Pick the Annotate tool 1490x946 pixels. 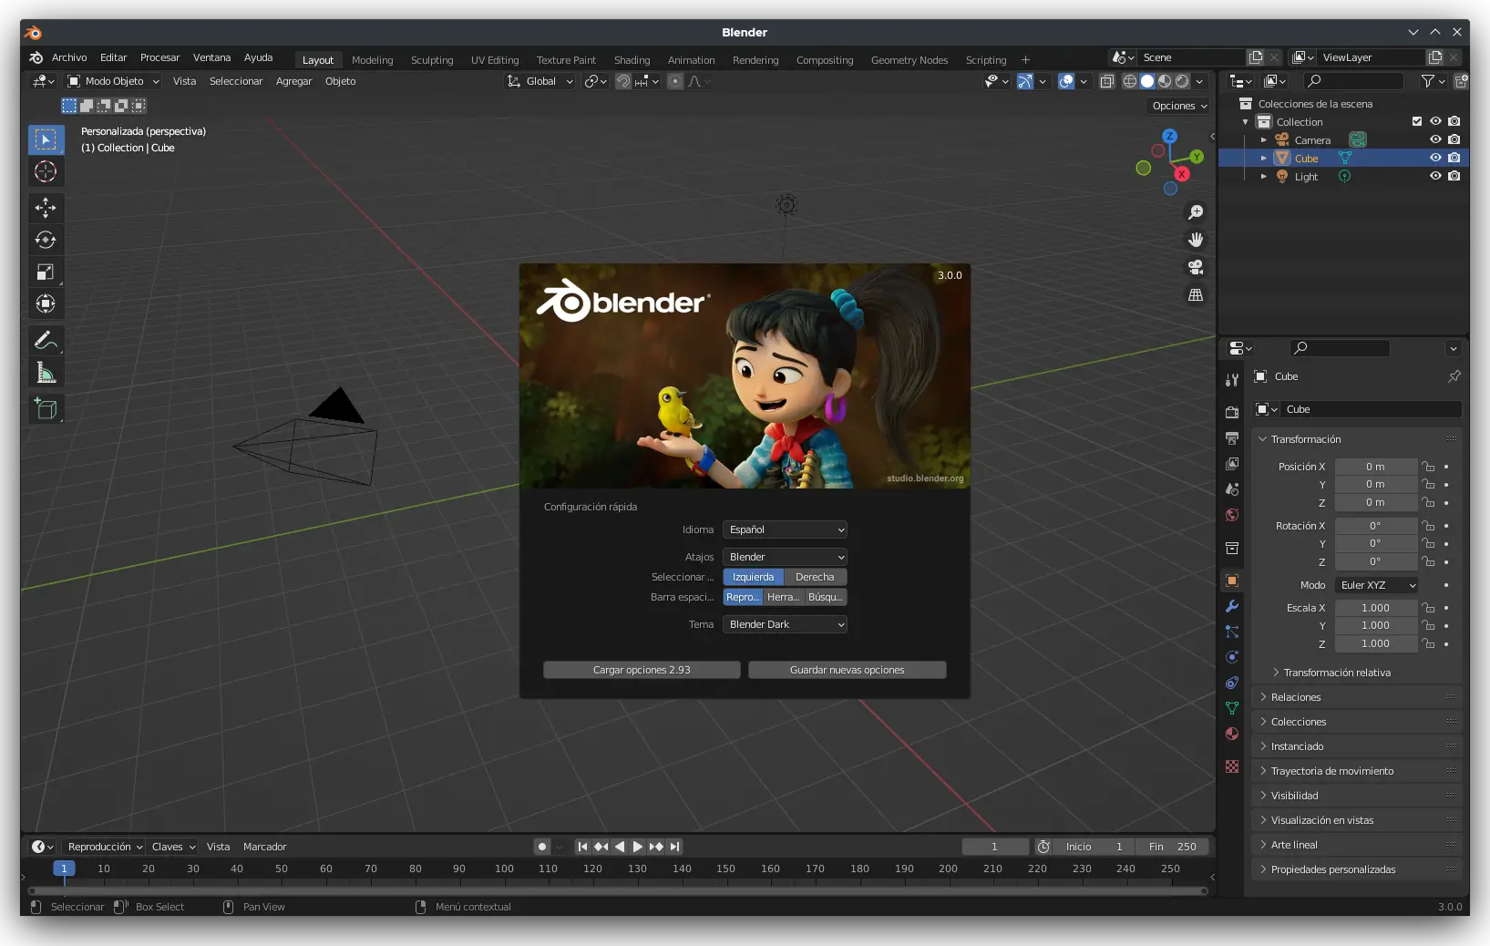(46, 341)
